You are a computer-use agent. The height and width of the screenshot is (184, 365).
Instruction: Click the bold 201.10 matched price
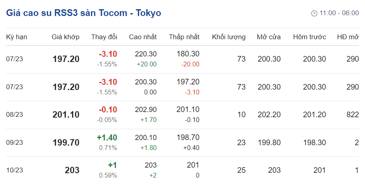66,115
